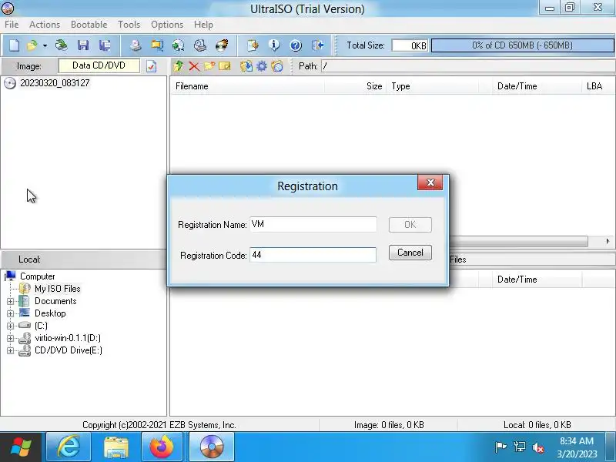Viewport: 616px width, 462px height.
Task: Click the Exit door icon in the toolbar
Action: 317,45
